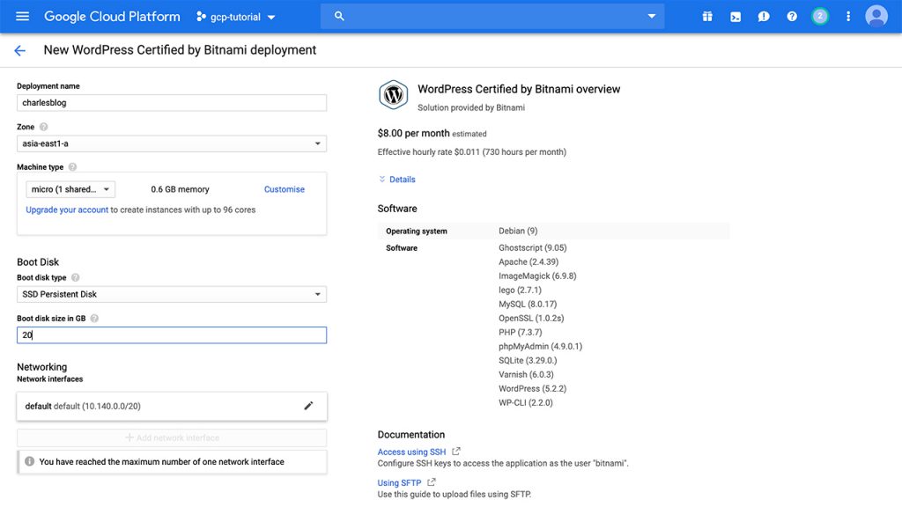Open the three-dot settings menu
Viewport: 902px width, 507px height.
tap(848, 17)
